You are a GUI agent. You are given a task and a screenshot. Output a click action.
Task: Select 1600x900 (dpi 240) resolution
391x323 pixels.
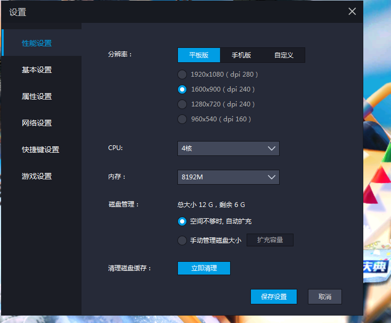tap(182, 89)
